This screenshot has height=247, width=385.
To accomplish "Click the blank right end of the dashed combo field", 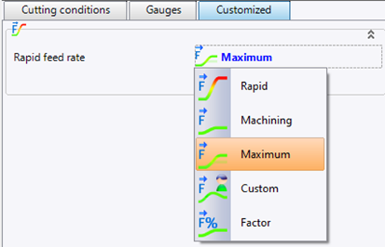I will point(329,57).
